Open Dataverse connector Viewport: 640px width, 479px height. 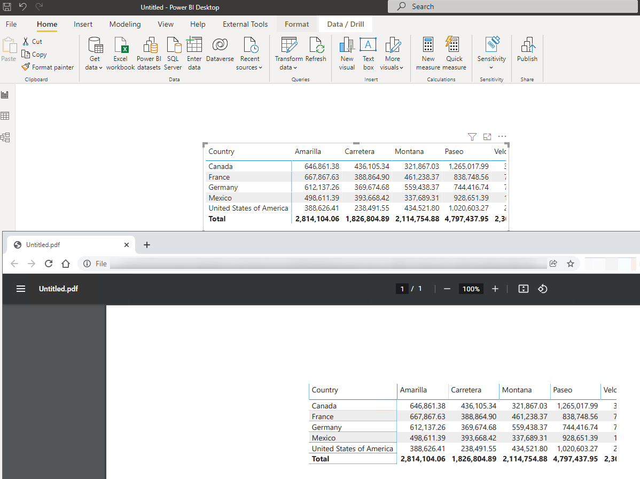coord(220,49)
